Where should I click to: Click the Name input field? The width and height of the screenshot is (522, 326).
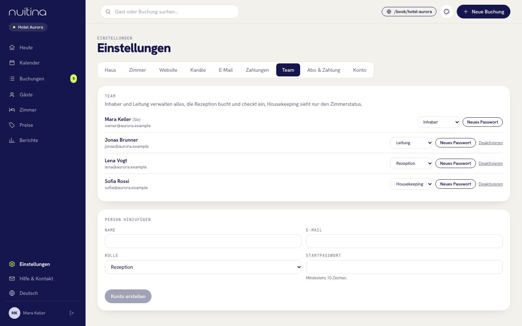[x=203, y=241]
